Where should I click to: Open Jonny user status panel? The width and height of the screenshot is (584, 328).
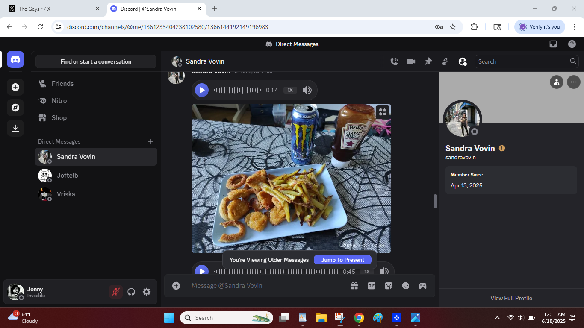click(56, 292)
